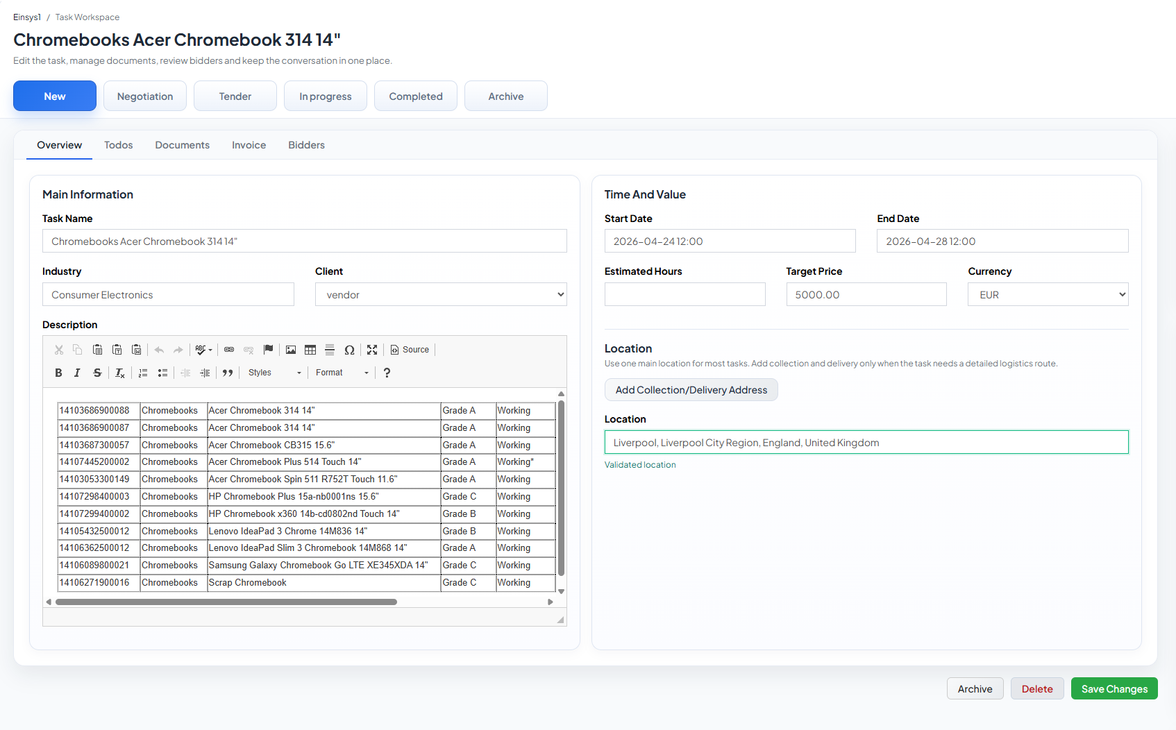Click the cell '14106271900016'
The height and width of the screenshot is (730, 1176).
tap(98, 582)
